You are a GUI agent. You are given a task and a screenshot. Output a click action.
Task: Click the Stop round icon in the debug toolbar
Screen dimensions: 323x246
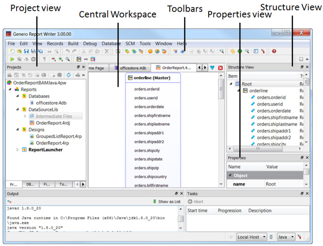pos(33,59)
